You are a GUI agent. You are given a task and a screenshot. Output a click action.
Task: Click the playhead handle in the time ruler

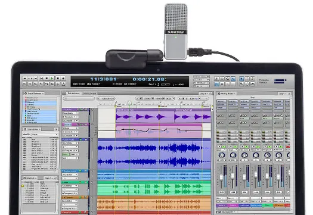pyautogui.click(x=129, y=103)
